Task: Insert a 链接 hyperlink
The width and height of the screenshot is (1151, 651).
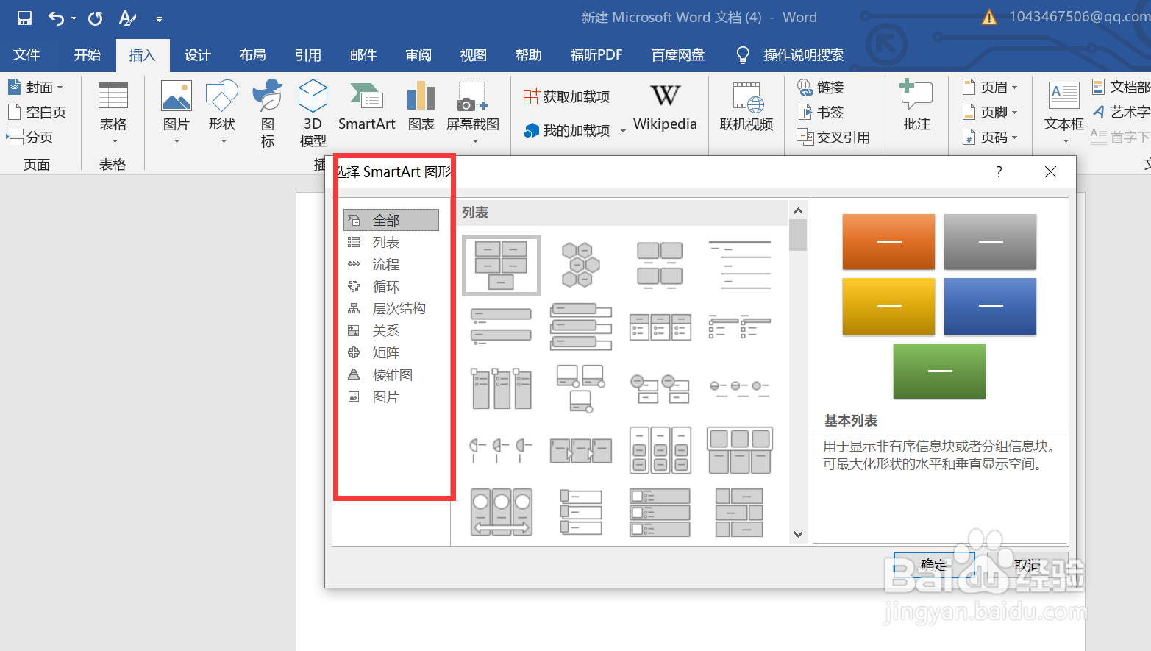Action: tap(821, 88)
